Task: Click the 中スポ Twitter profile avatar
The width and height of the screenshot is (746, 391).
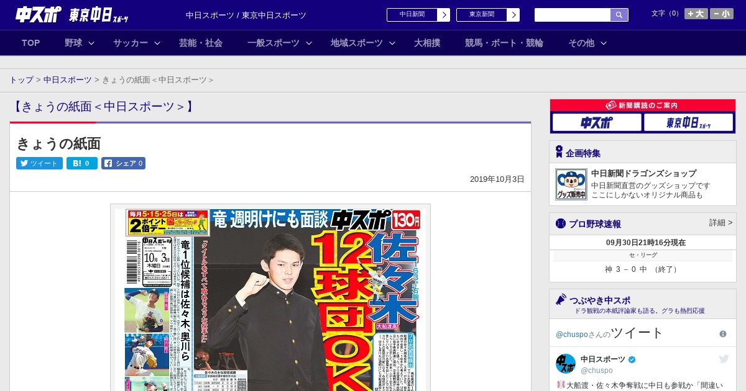Action: (566, 364)
